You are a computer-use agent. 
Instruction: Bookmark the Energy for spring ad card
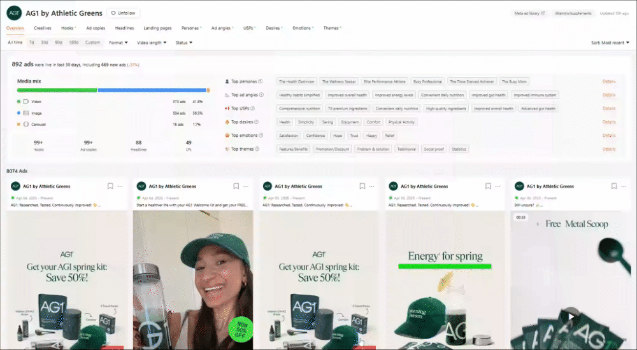click(x=488, y=186)
